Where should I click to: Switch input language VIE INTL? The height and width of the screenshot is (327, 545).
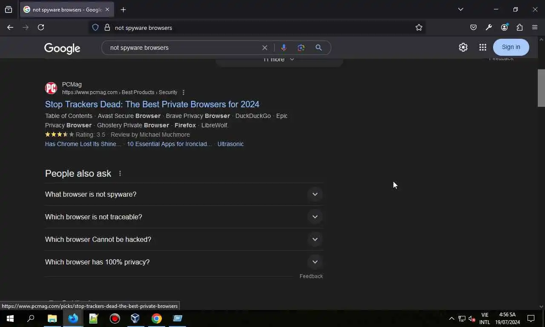[485, 318]
